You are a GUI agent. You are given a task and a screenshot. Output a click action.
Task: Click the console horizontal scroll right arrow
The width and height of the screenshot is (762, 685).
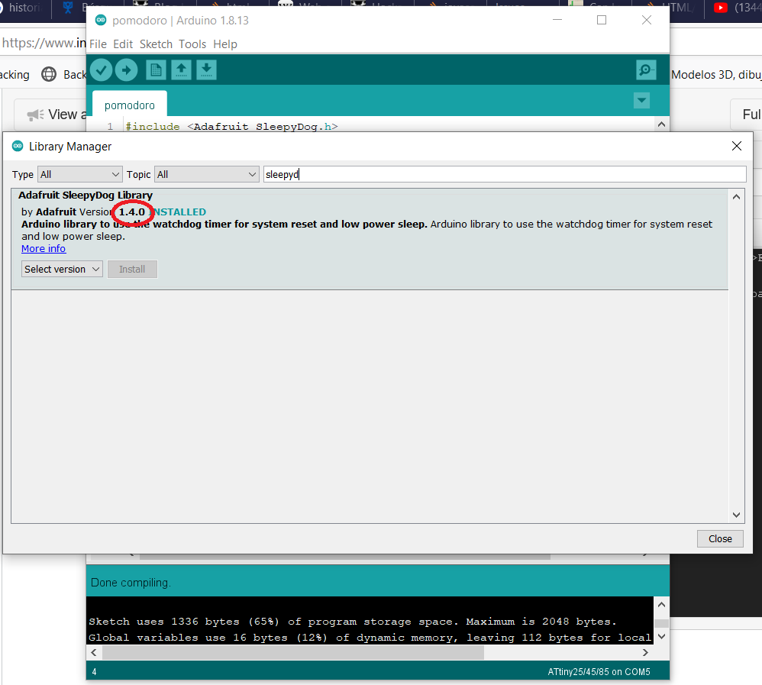click(x=645, y=652)
